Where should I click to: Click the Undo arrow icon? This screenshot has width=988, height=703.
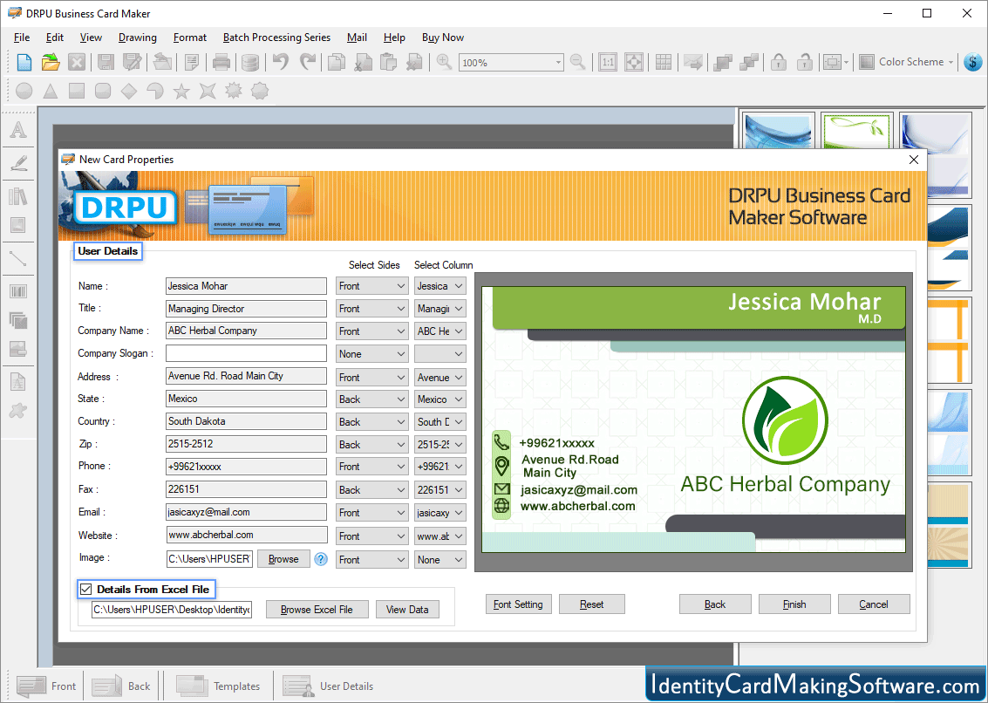tap(281, 62)
